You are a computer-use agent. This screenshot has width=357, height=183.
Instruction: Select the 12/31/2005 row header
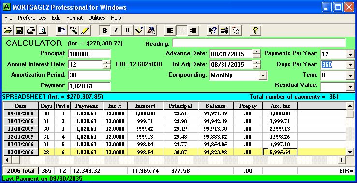[x=21, y=137]
